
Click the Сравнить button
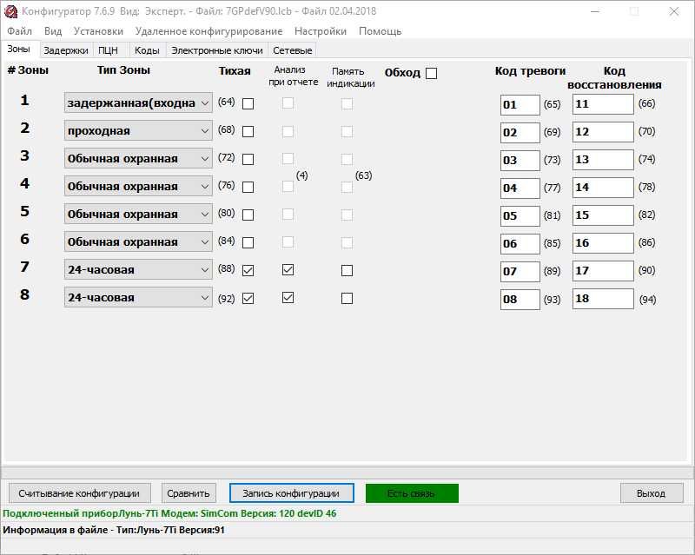[189, 493]
